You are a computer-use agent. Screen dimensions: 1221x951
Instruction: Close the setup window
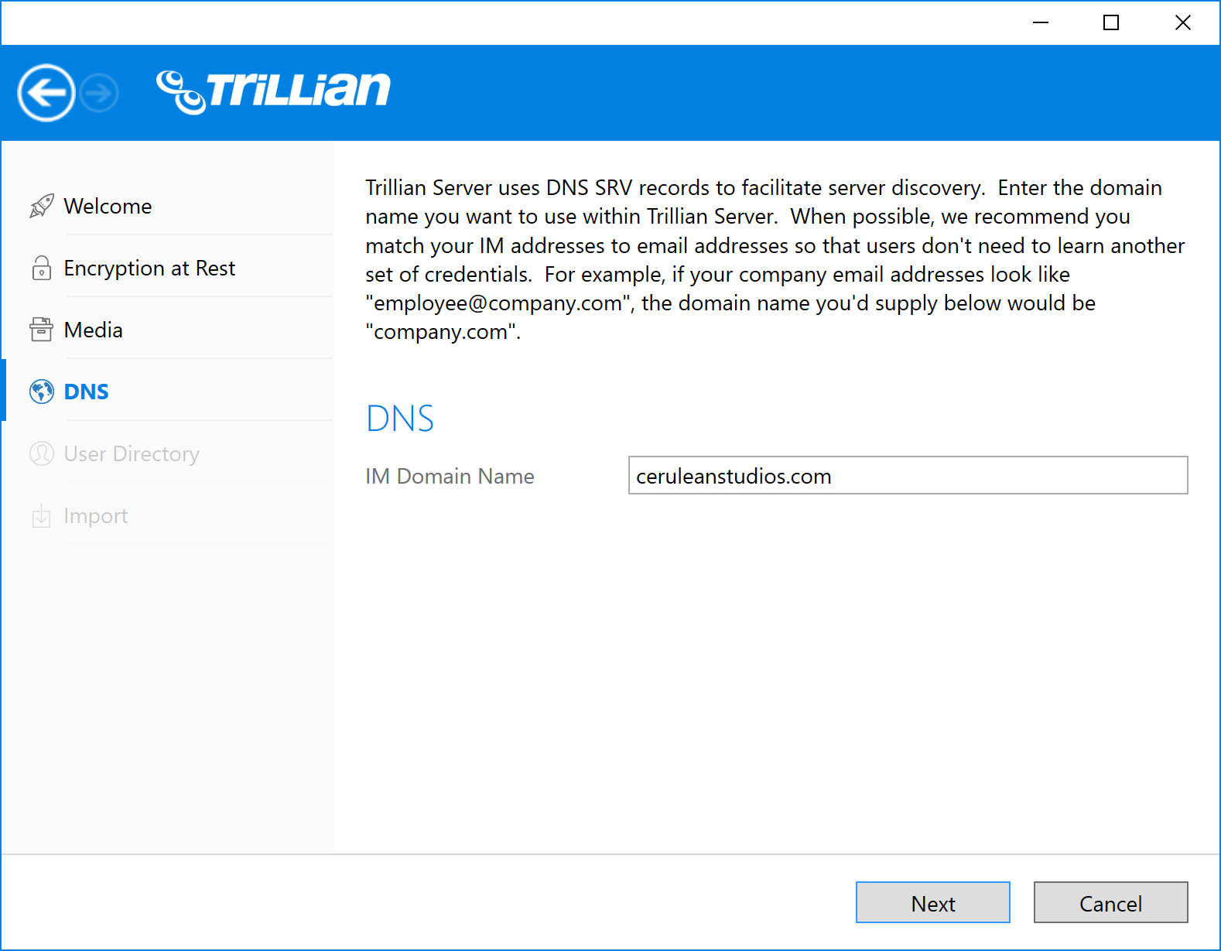pyautogui.click(x=1182, y=22)
